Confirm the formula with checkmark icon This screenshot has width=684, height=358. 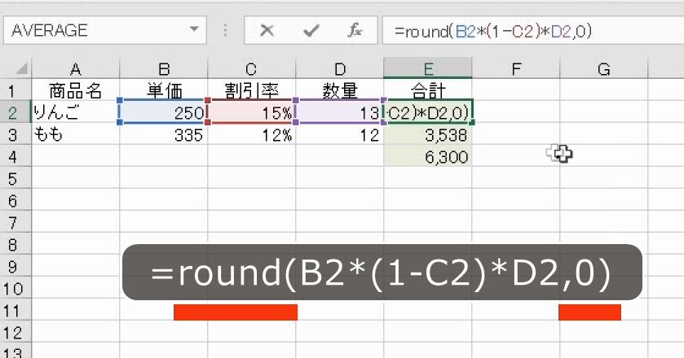tap(311, 30)
